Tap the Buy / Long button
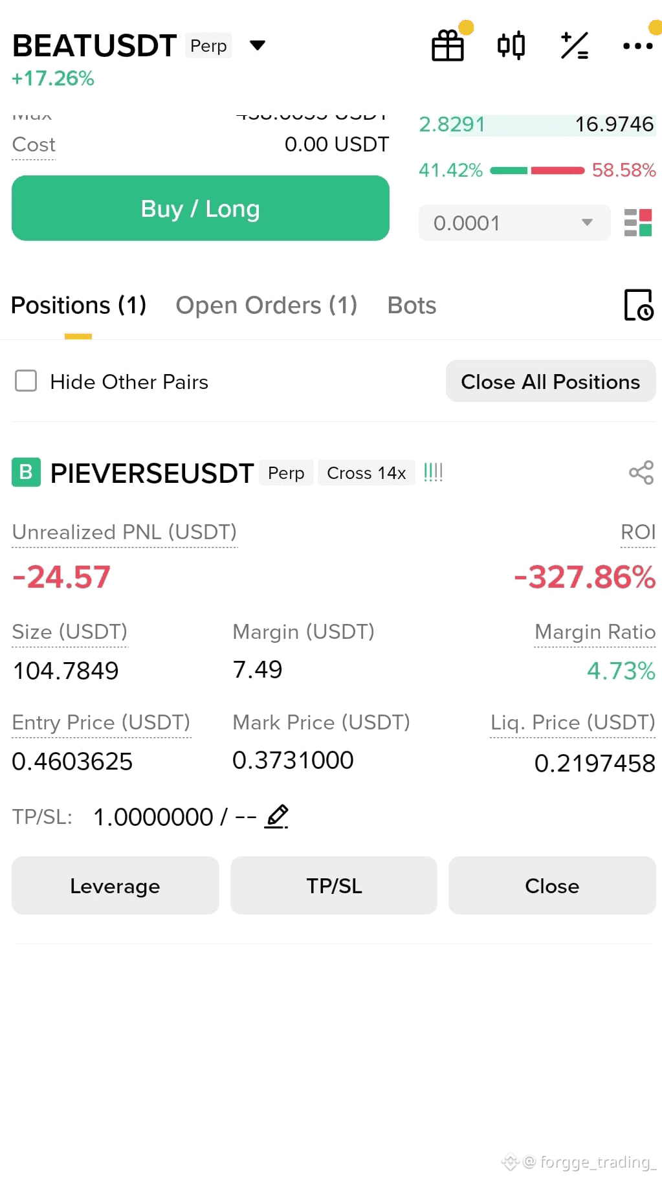Image resolution: width=662 pixels, height=1178 pixels. click(x=201, y=208)
